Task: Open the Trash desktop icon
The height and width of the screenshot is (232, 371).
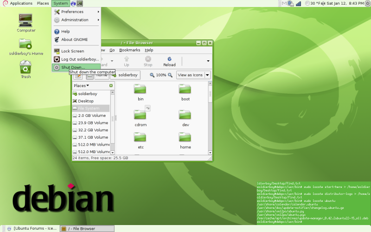Action: click(26, 69)
